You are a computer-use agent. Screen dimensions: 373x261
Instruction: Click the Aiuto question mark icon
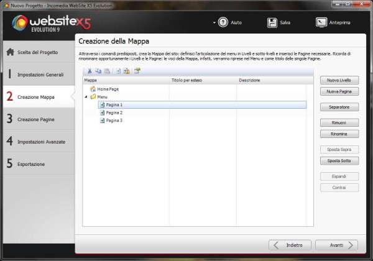click(224, 23)
